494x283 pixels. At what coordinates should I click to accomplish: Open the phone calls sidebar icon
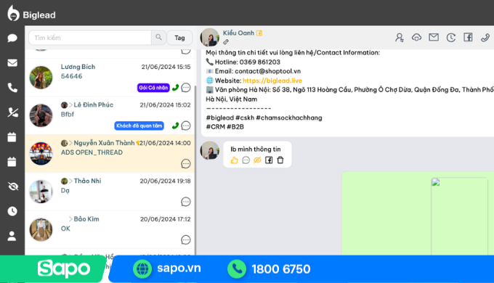pyautogui.click(x=12, y=88)
